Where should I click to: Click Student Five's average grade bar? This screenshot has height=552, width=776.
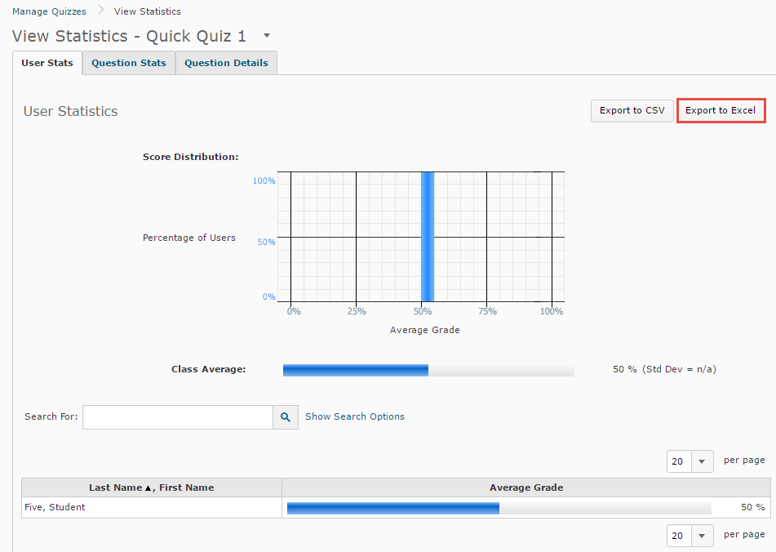pyautogui.click(x=499, y=508)
